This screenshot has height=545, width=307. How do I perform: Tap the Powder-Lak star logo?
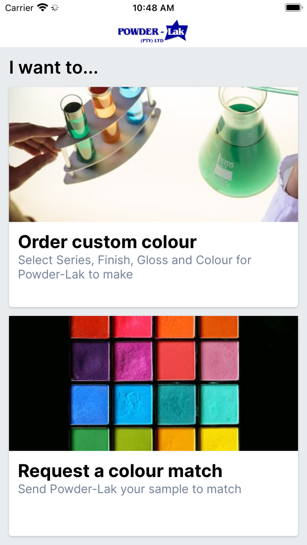pyautogui.click(x=152, y=31)
